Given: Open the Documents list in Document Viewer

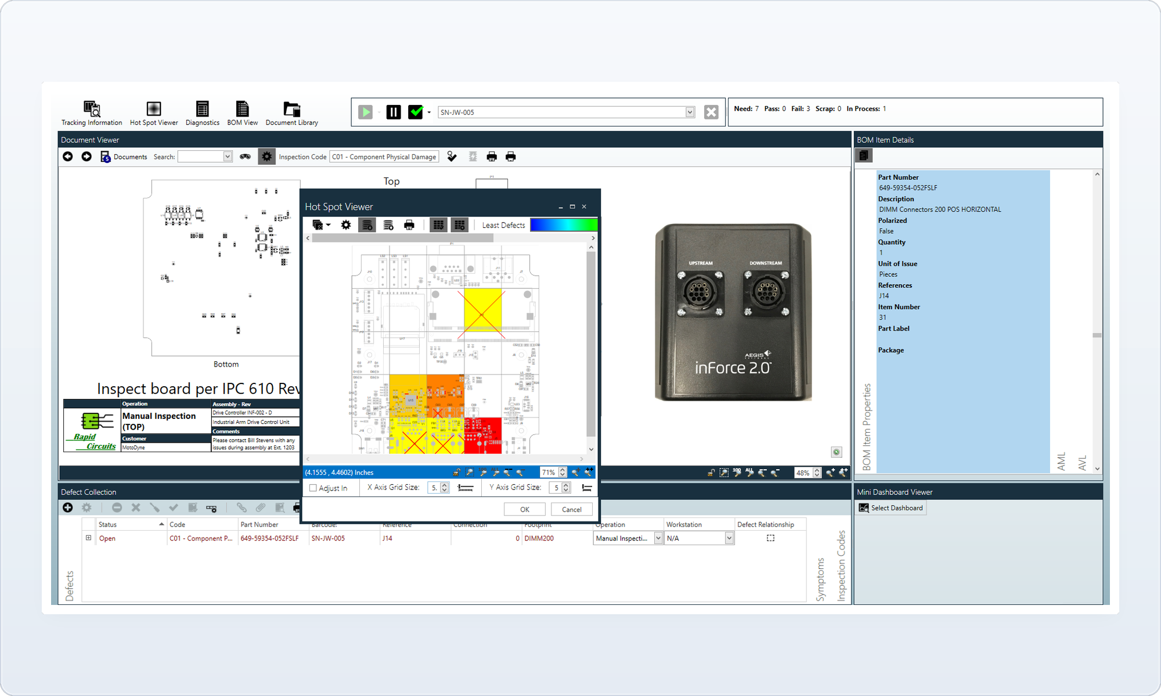Looking at the screenshot, I should 124,157.
